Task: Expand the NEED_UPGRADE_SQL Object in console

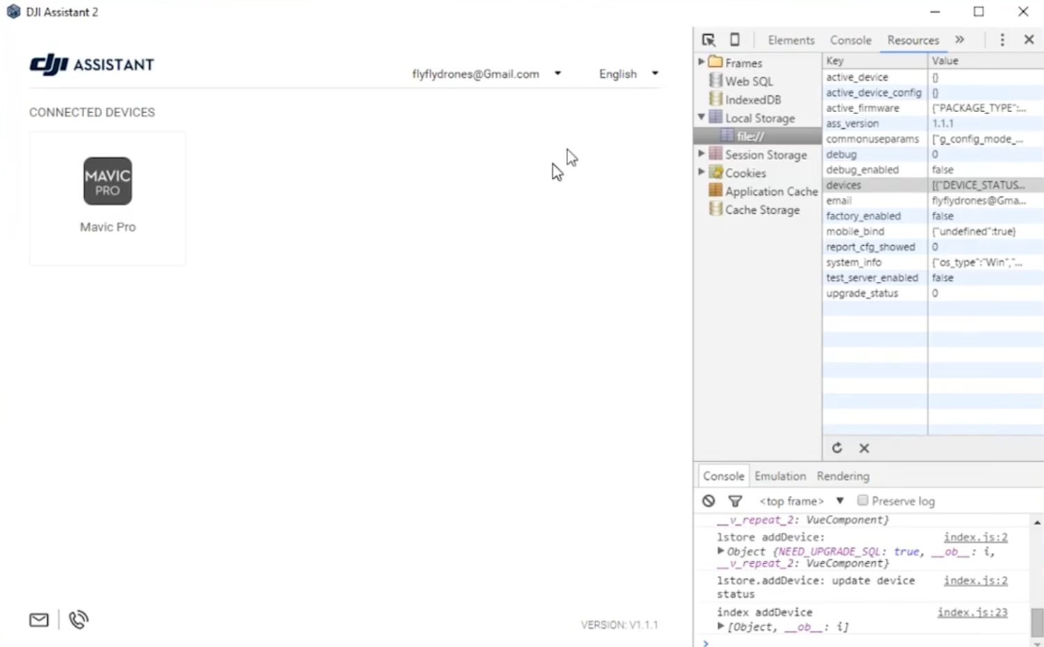Action: click(x=720, y=551)
